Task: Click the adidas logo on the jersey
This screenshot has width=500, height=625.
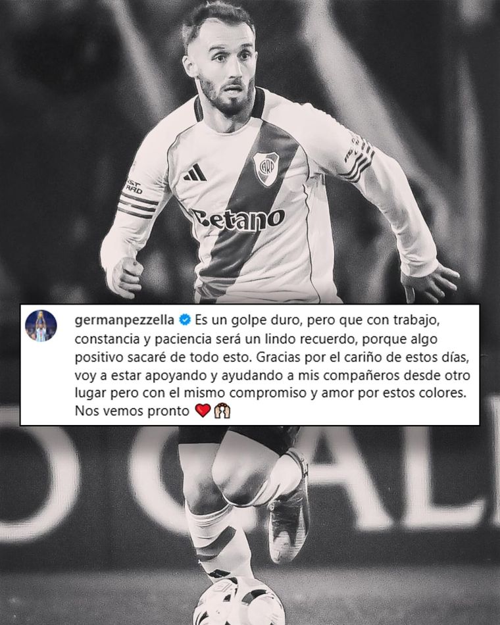Action: (x=195, y=173)
